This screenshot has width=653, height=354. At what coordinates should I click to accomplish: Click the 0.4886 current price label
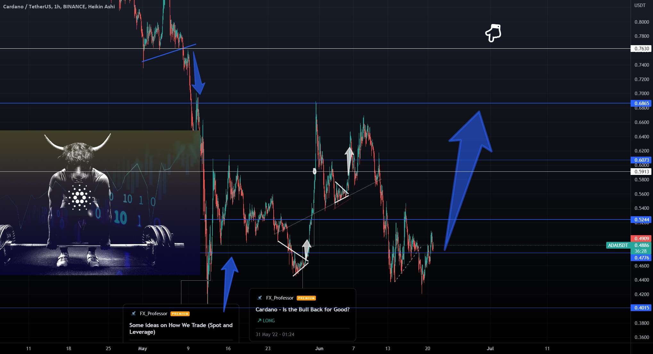641,245
